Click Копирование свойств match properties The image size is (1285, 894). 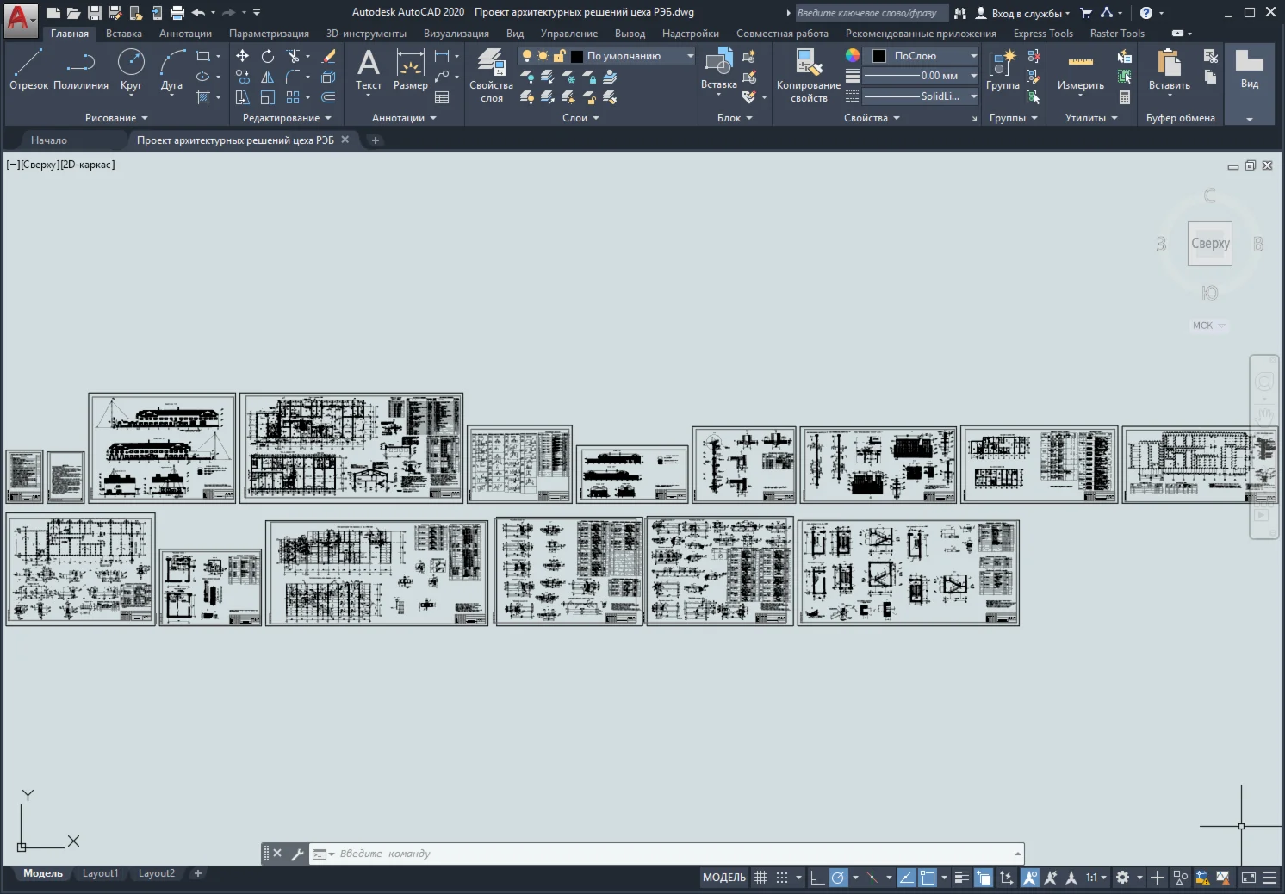(x=809, y=76)
